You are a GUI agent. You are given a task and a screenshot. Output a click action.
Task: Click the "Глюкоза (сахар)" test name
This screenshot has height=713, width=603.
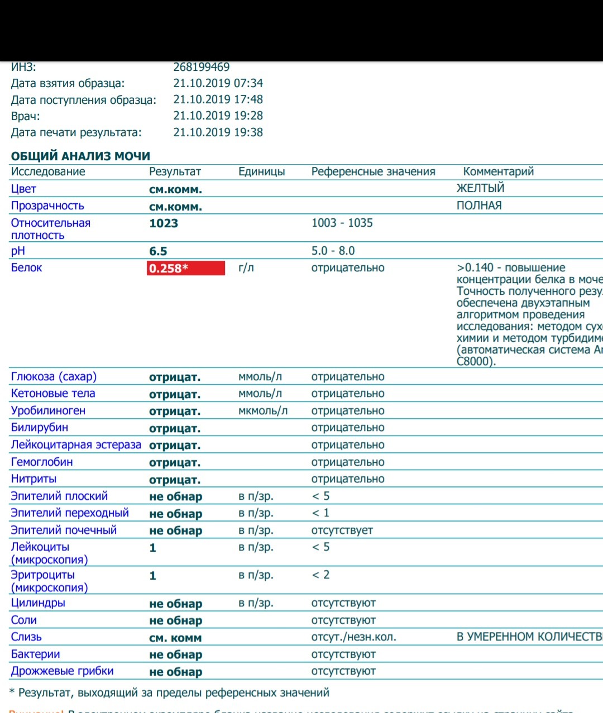tap(54, 376)
